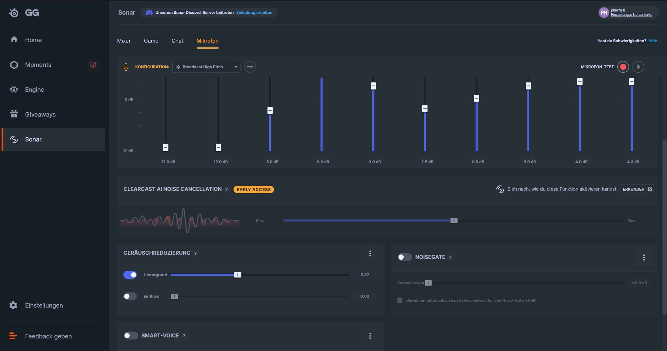This screenshot has height=351, width=667.
Task: Disable the Hintergrund noise reduction toggle
Action: (x=130, y=275)
